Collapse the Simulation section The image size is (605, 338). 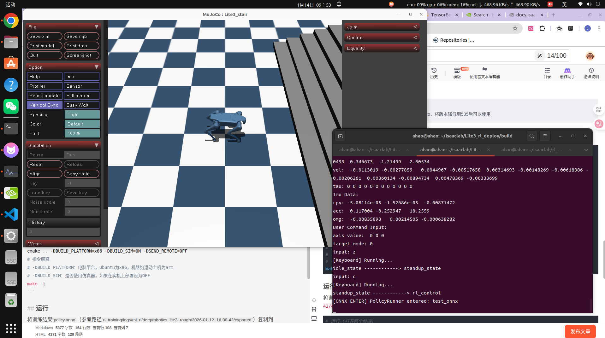(63, 145)
